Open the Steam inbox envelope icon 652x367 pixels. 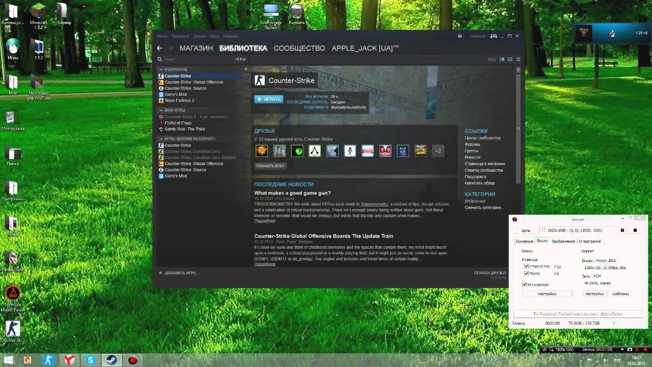[x=460, y=36]
